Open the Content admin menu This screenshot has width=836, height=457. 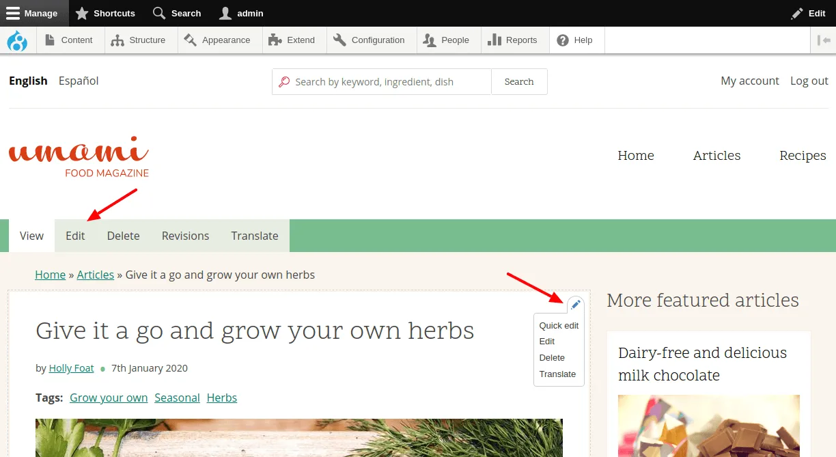69,40
